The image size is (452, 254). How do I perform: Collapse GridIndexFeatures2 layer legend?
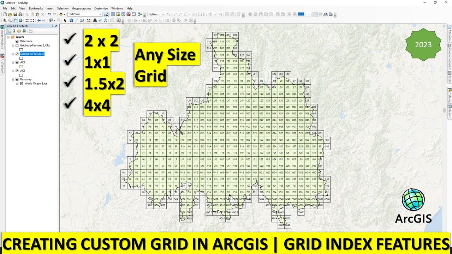point(13,54)
